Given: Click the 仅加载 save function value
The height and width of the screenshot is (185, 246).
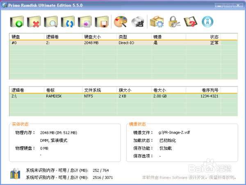Looking at the screenshot, I should [x=166, y=148].
